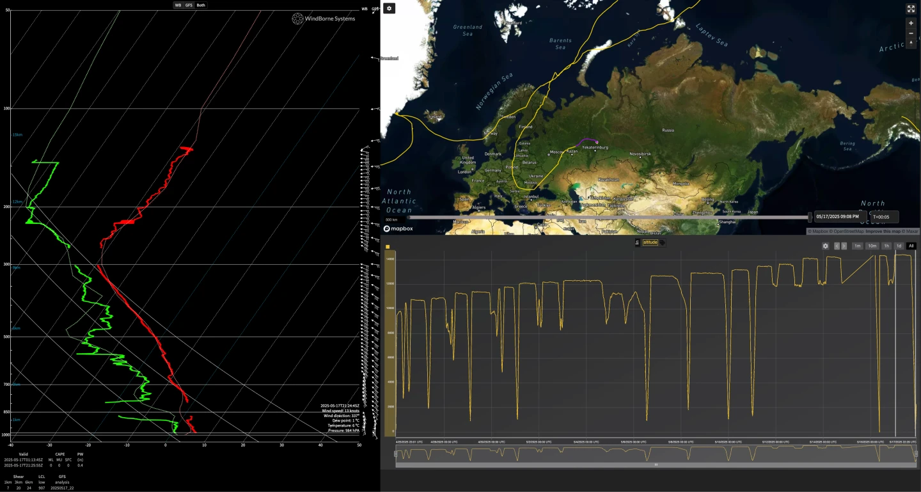Click the Mapbox logo
The image size is (921, 492).
tap(400, 228)
